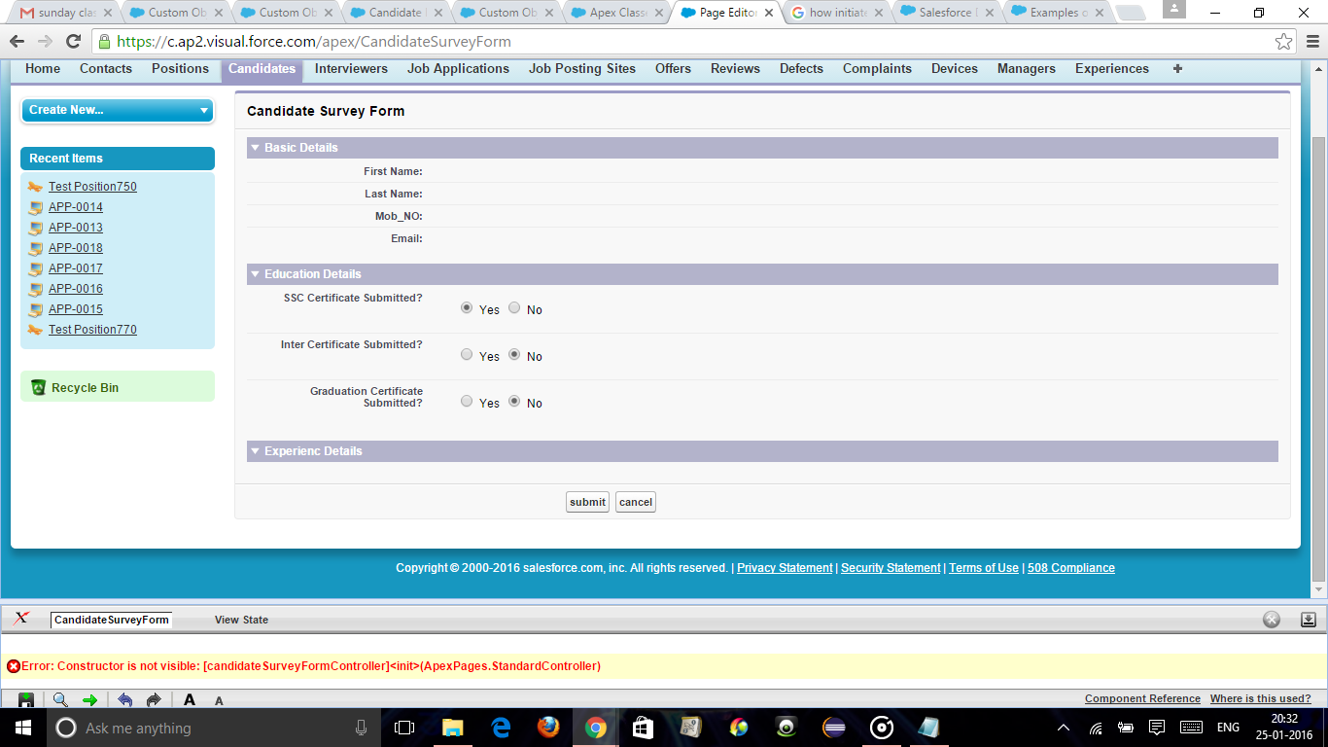Screen dimensions: 1328x747
Task: Open the Component Reference link
Action: 1142,698
